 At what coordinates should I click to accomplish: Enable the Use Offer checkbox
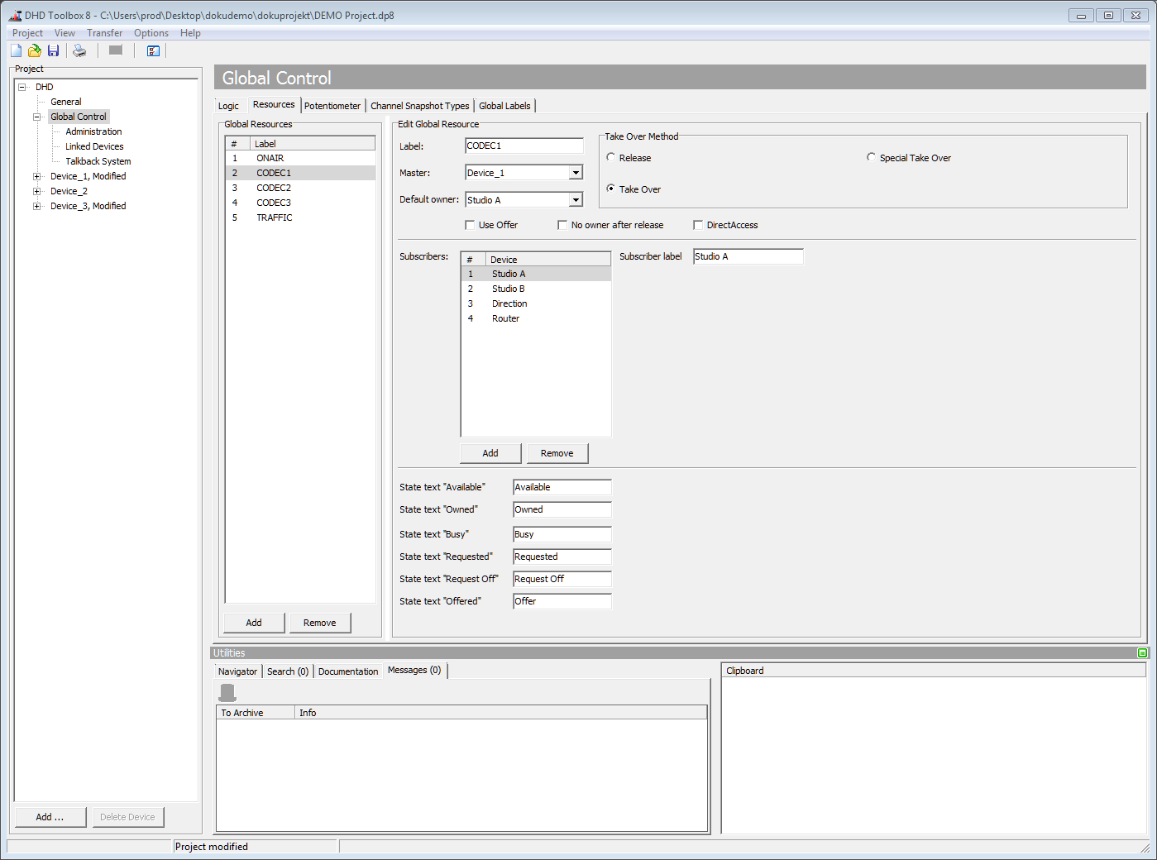coord(469,224)
